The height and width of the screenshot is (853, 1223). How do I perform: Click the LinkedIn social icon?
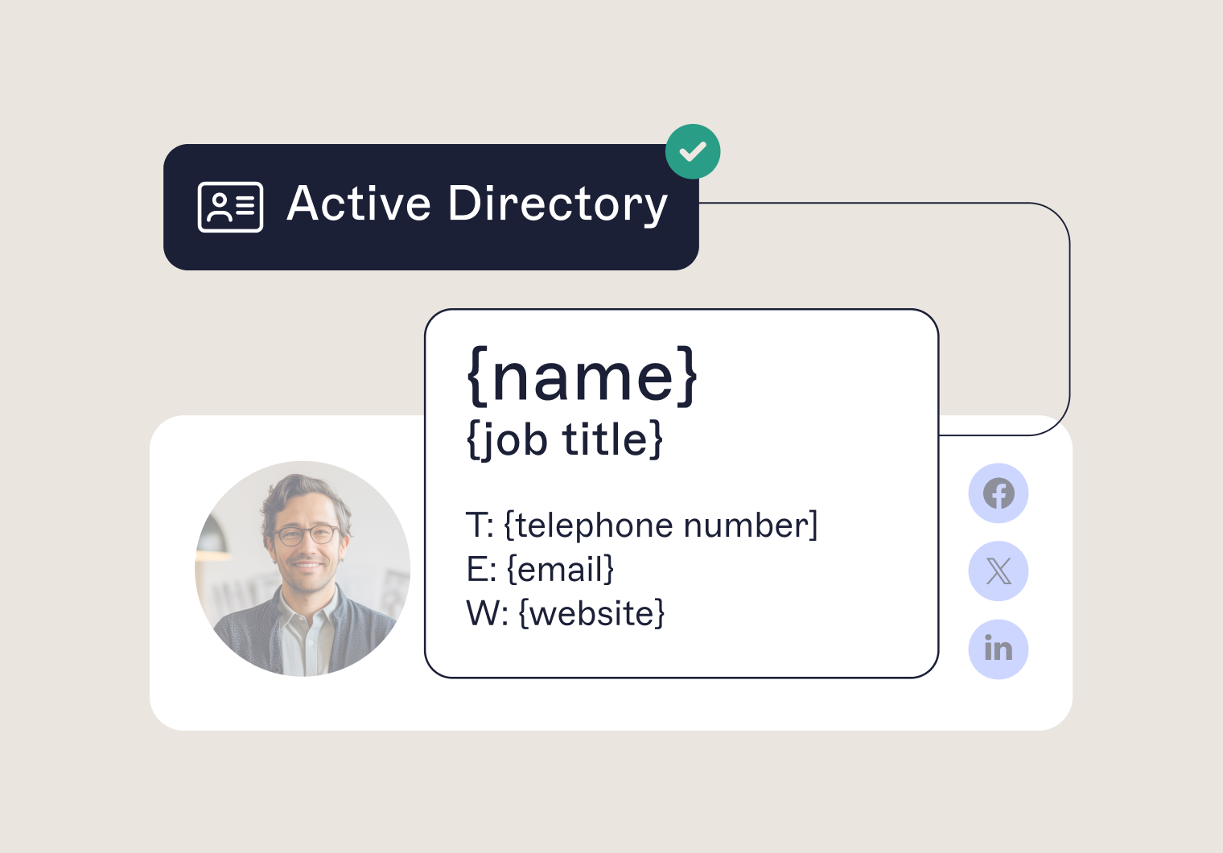998,649
